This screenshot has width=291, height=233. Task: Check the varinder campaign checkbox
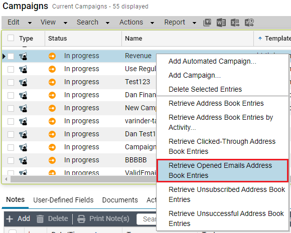[11, 121]
